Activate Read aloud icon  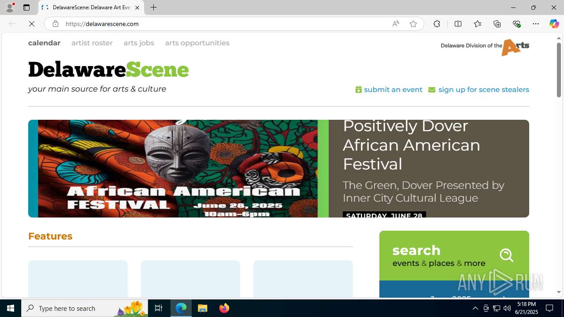[x=396, y=24]
